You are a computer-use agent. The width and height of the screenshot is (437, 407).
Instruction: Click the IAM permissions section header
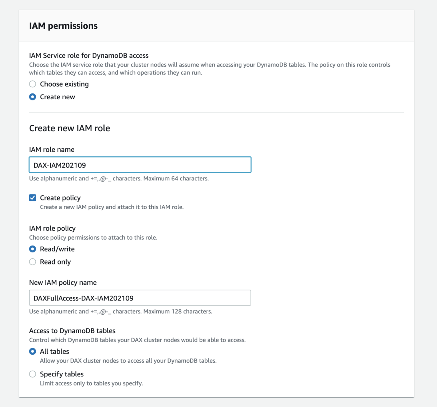[63, 25]
